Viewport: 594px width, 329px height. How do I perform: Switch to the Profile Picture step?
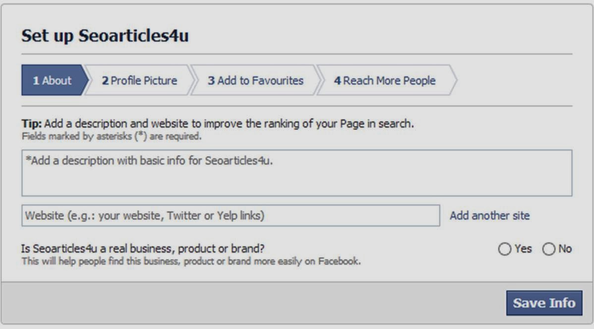(138, 80)
